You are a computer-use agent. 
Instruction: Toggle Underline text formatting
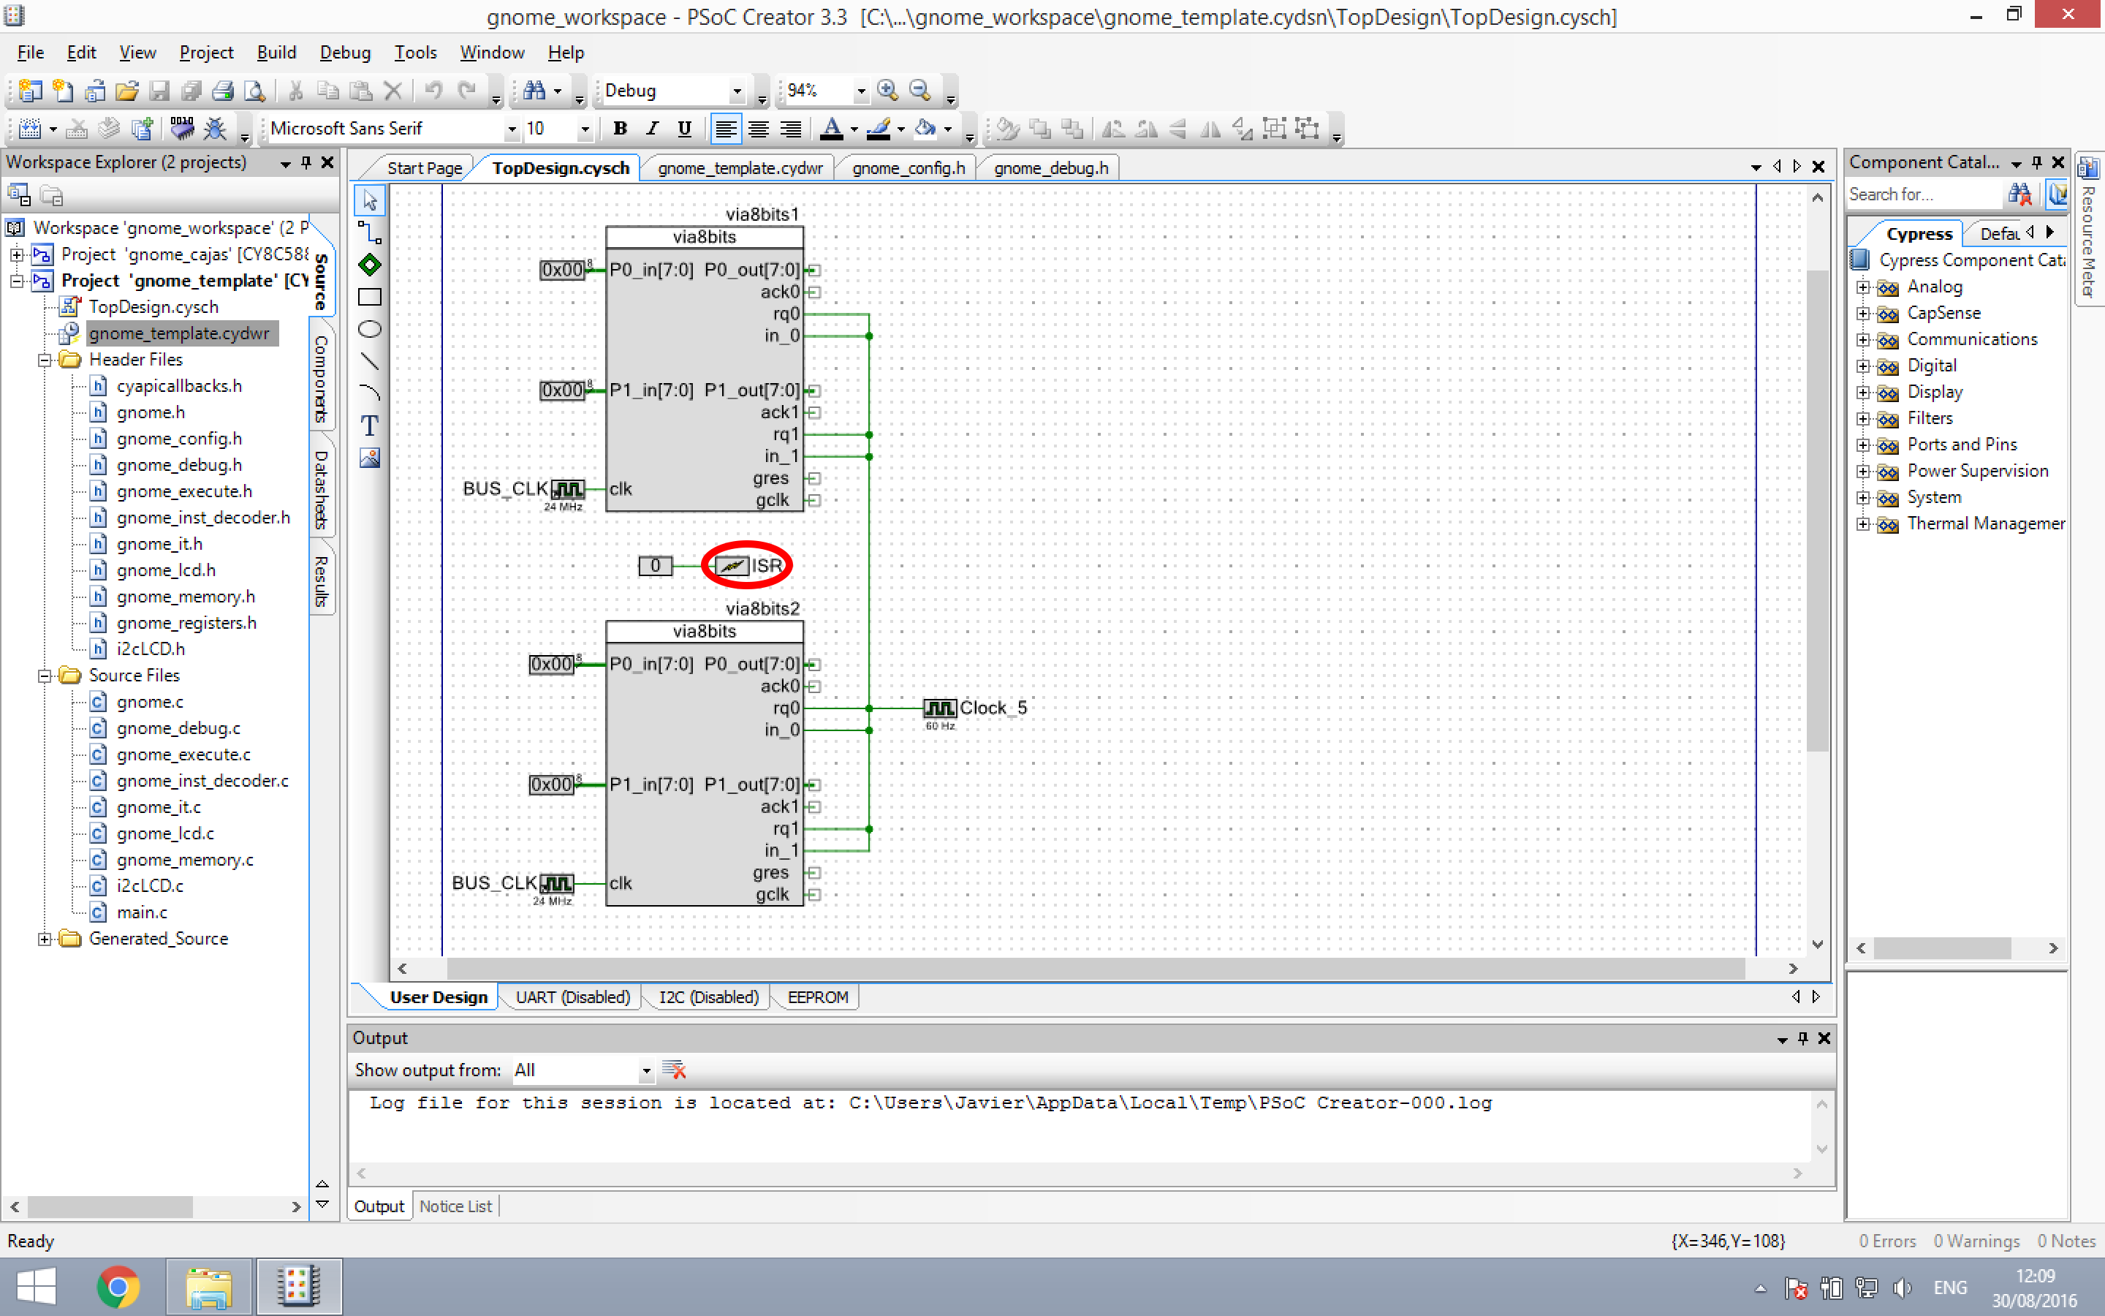(x=685, y=129)
